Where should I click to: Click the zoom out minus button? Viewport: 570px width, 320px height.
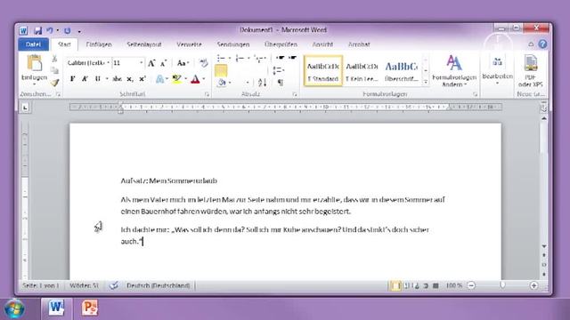[x=471, y=286]
